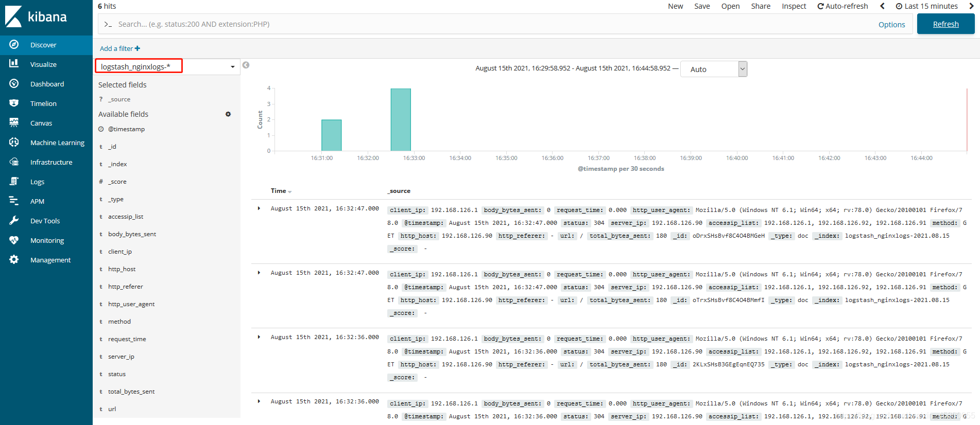Expand first 16:32:47.000 log row

[x=259, y=208]
